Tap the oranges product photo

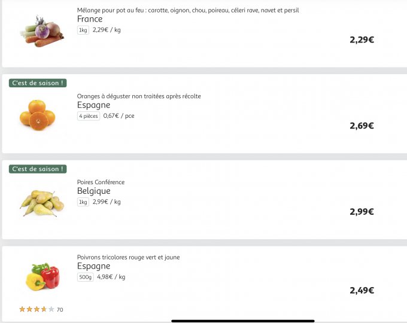click(x=37, y=115)
